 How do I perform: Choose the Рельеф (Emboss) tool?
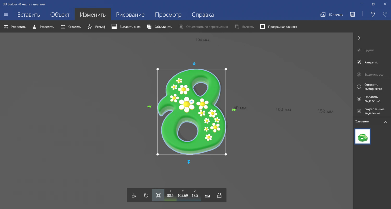pyautogui.click(x=96, y=27)
